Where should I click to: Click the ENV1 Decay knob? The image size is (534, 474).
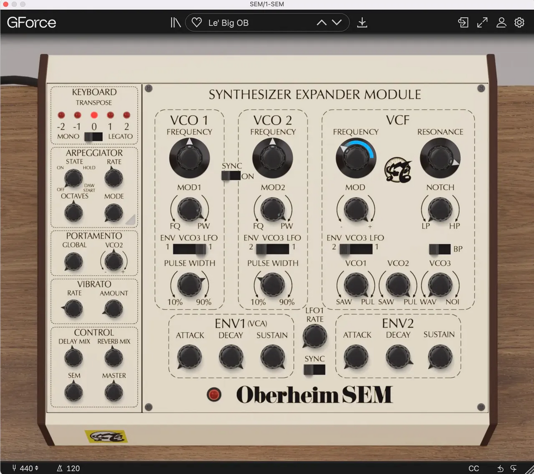pyautogui.click(x=231, y=357)
